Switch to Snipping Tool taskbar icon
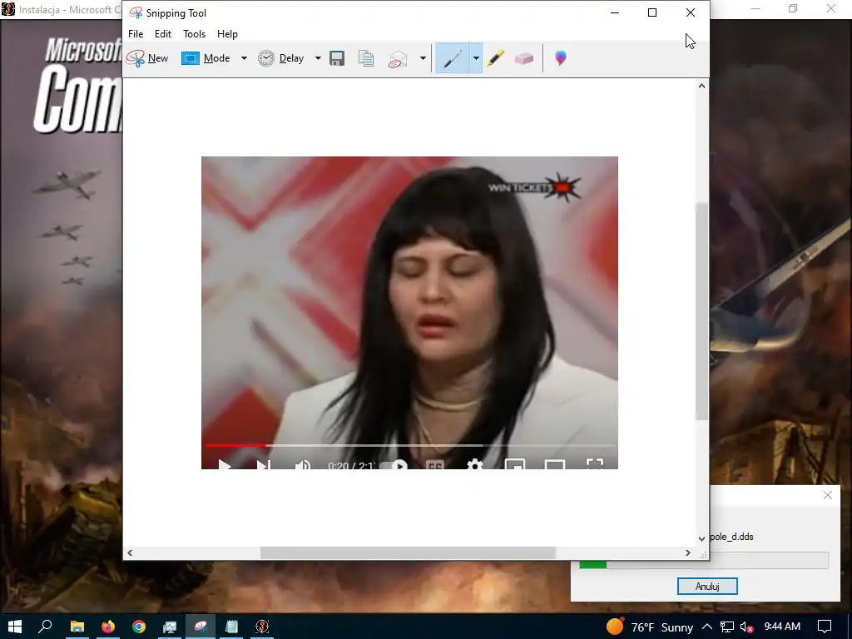The height and width of the screenshot is (639, 852). pyautogui.click(x=201, y=627)
